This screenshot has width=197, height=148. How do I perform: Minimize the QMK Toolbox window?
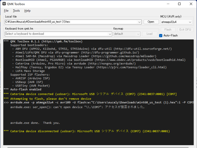point(166,4)
